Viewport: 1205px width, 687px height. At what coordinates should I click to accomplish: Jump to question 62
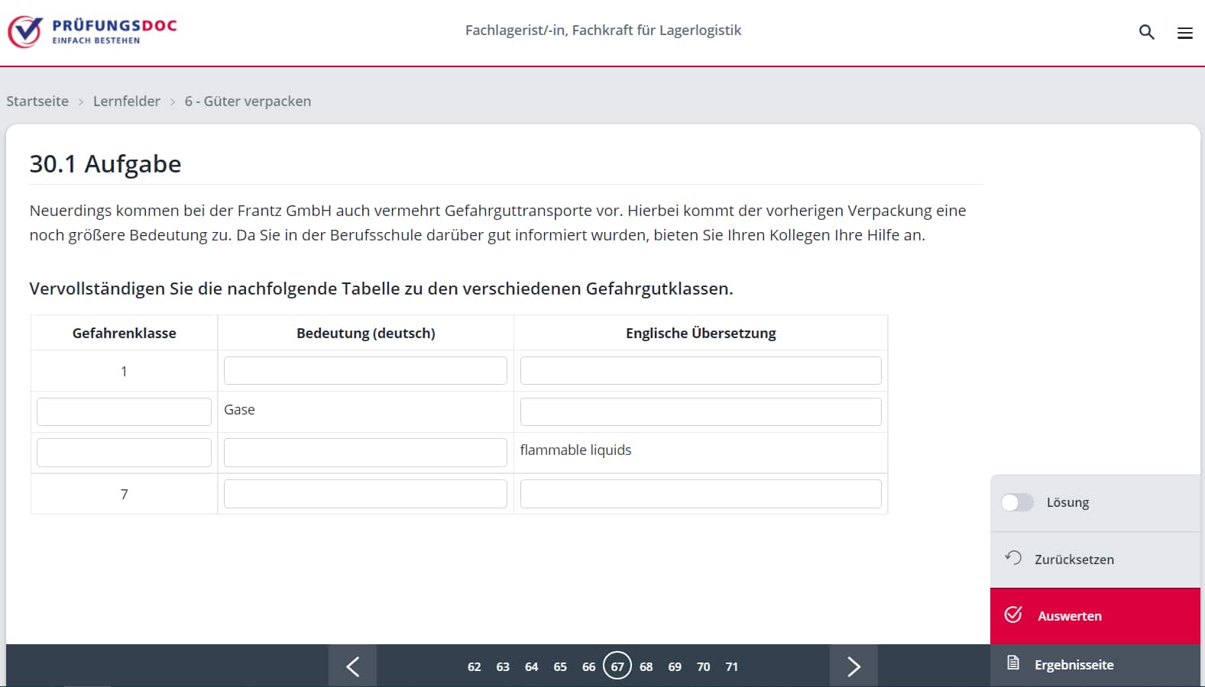[474, 667]
